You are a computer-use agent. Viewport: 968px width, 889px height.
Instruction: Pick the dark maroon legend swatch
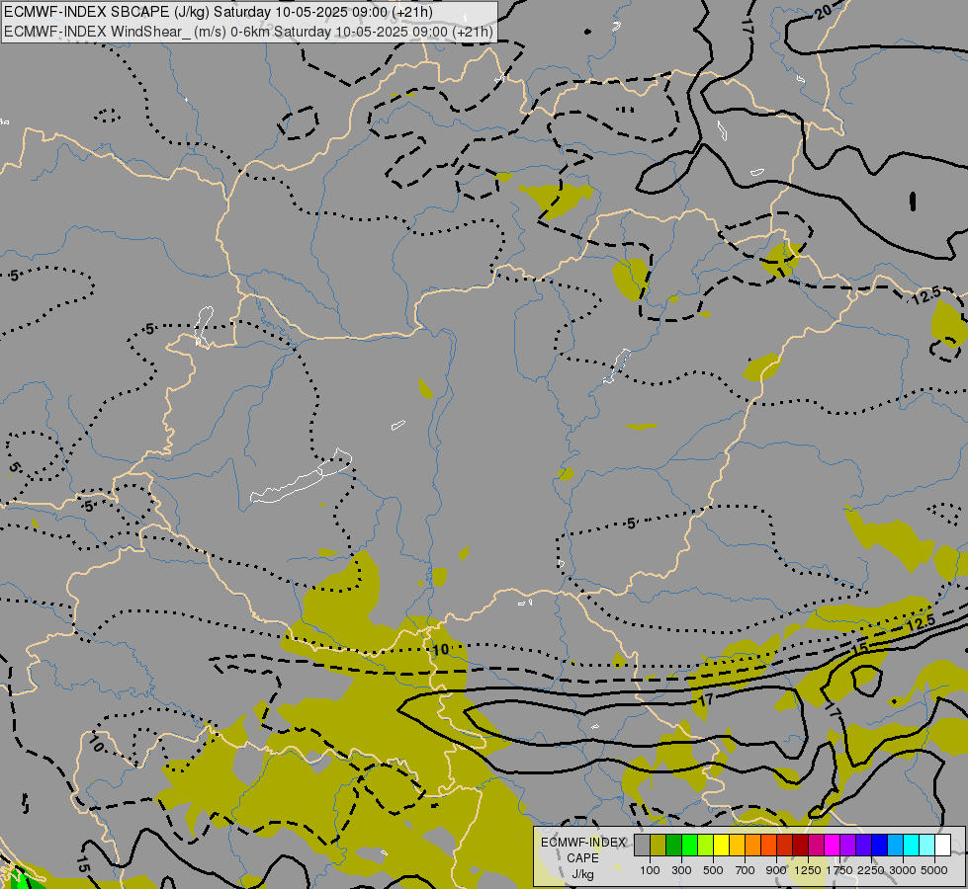pos(801,845)
